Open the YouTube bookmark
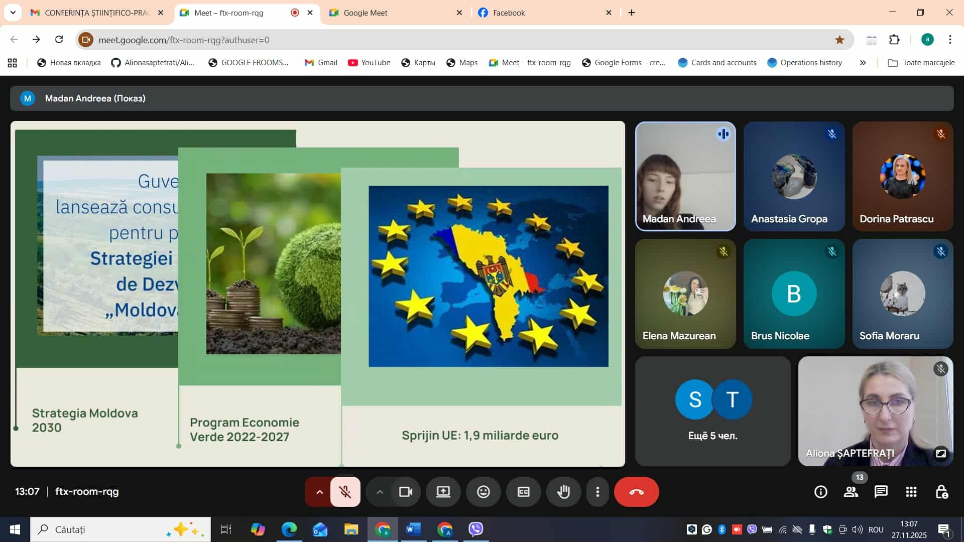The image size is (964, 542). coord(369,63)
